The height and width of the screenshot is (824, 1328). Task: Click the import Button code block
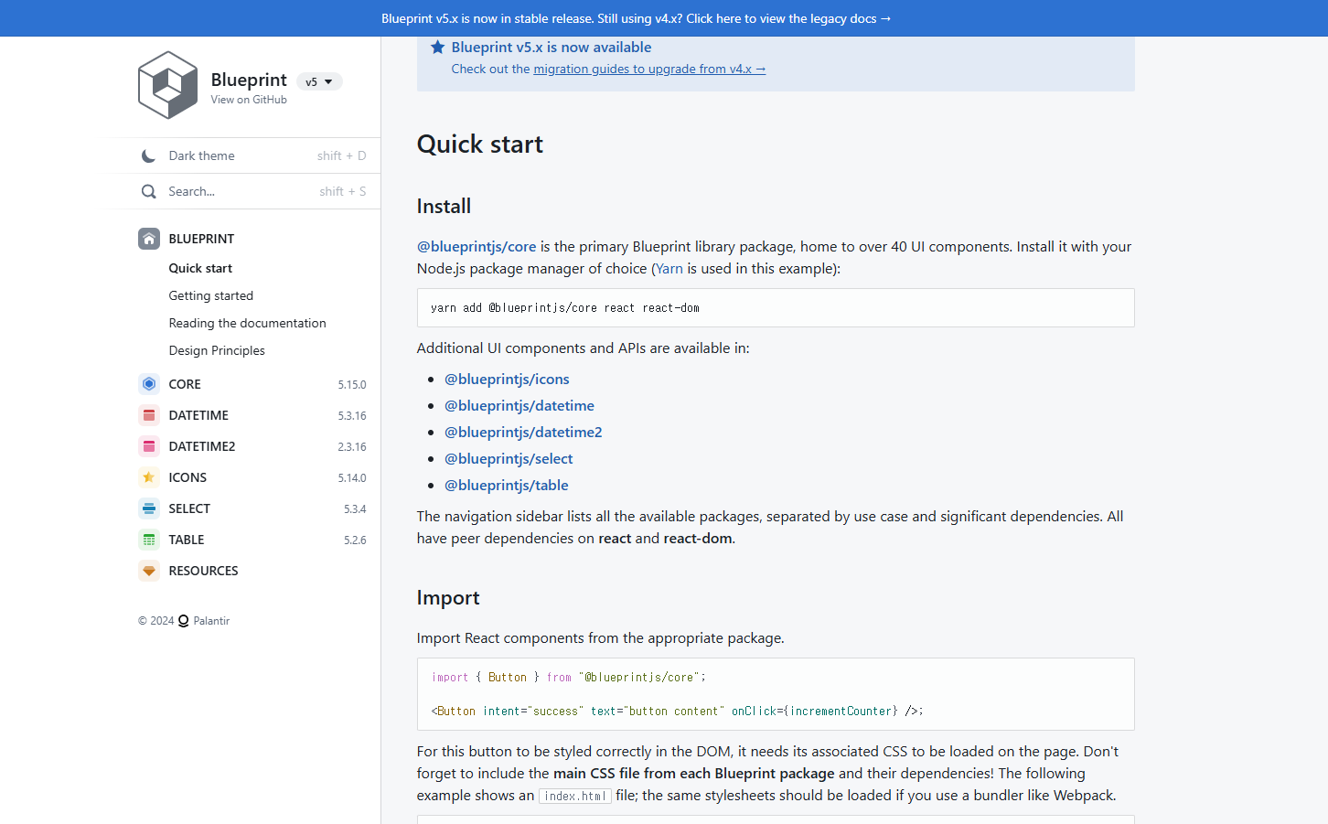(x=776, y=694)
